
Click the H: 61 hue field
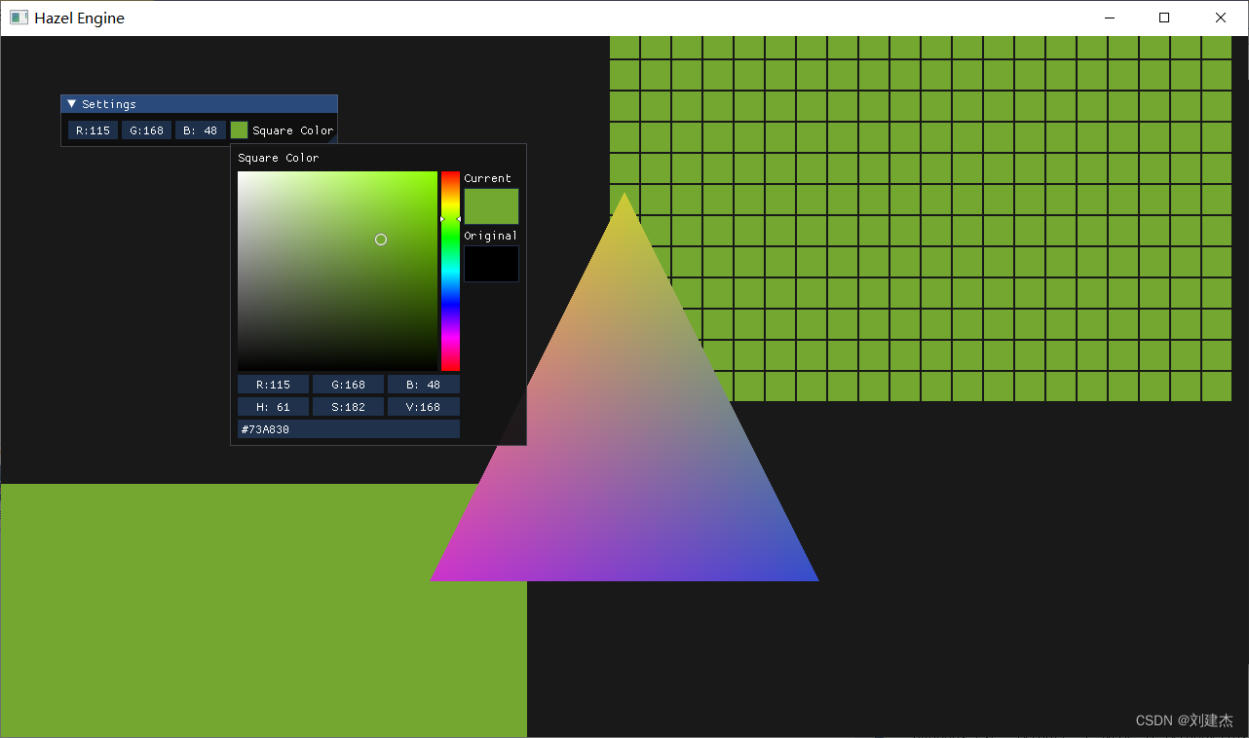pos(273,406)
